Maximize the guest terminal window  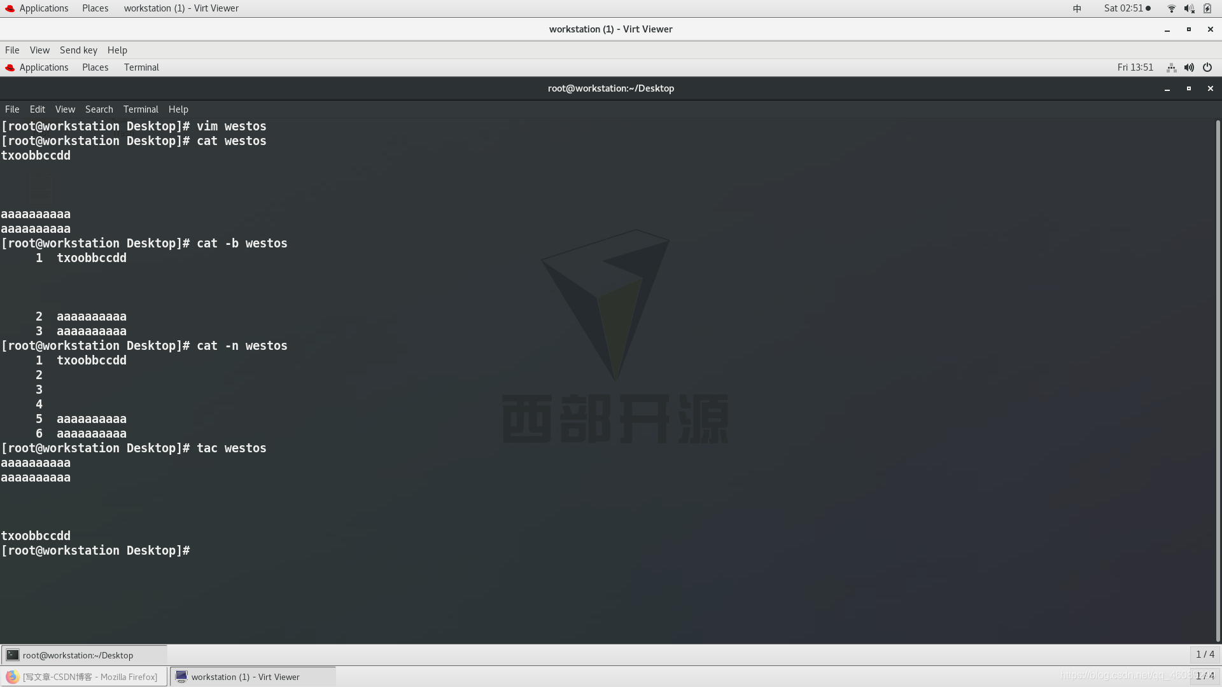tap(1188, 88)
